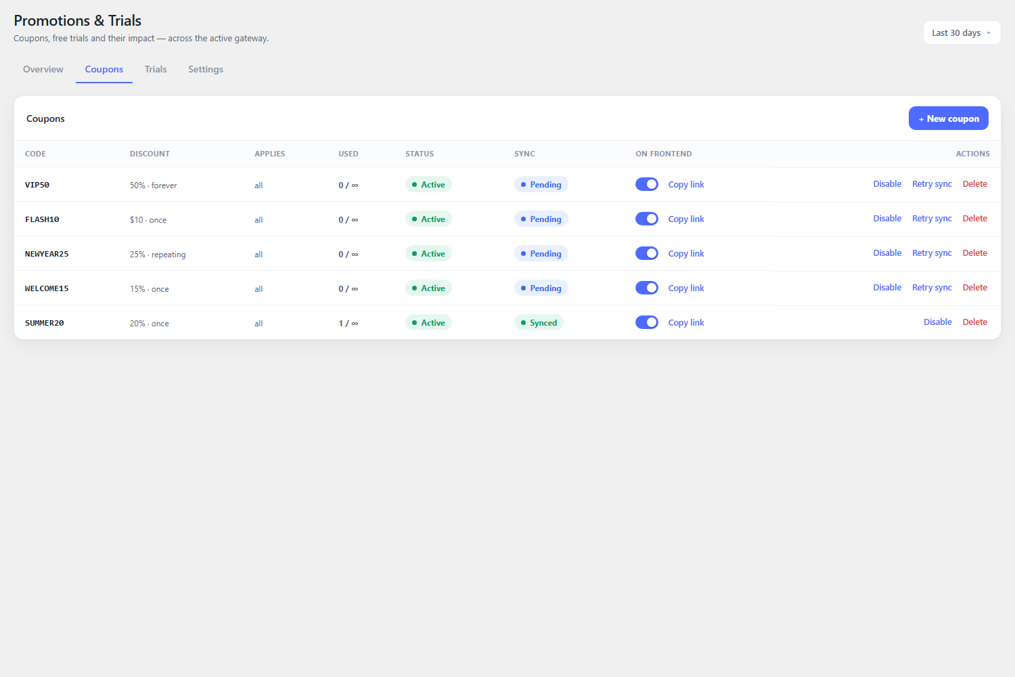Toggle NEWYEAR25 frontend switch
This screenshot has width=1015, height=677.
647,253
